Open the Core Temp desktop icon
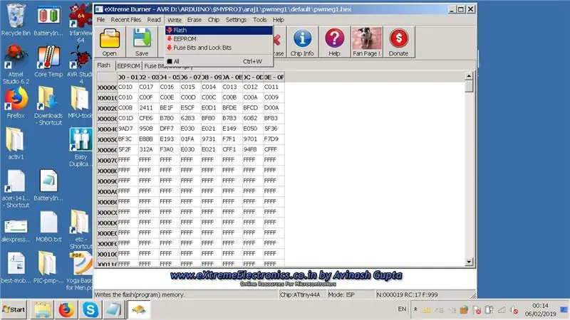The width and height of the screenshot is (570, 320). click(48, 61)
